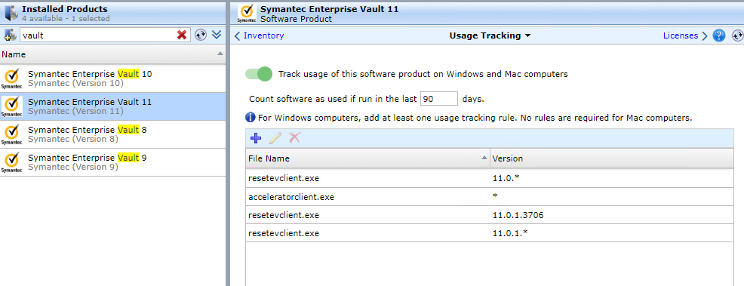Click the 'Symantec (Version 8)' subtitle
Screen dimensions: 744x286
(73, 139)
